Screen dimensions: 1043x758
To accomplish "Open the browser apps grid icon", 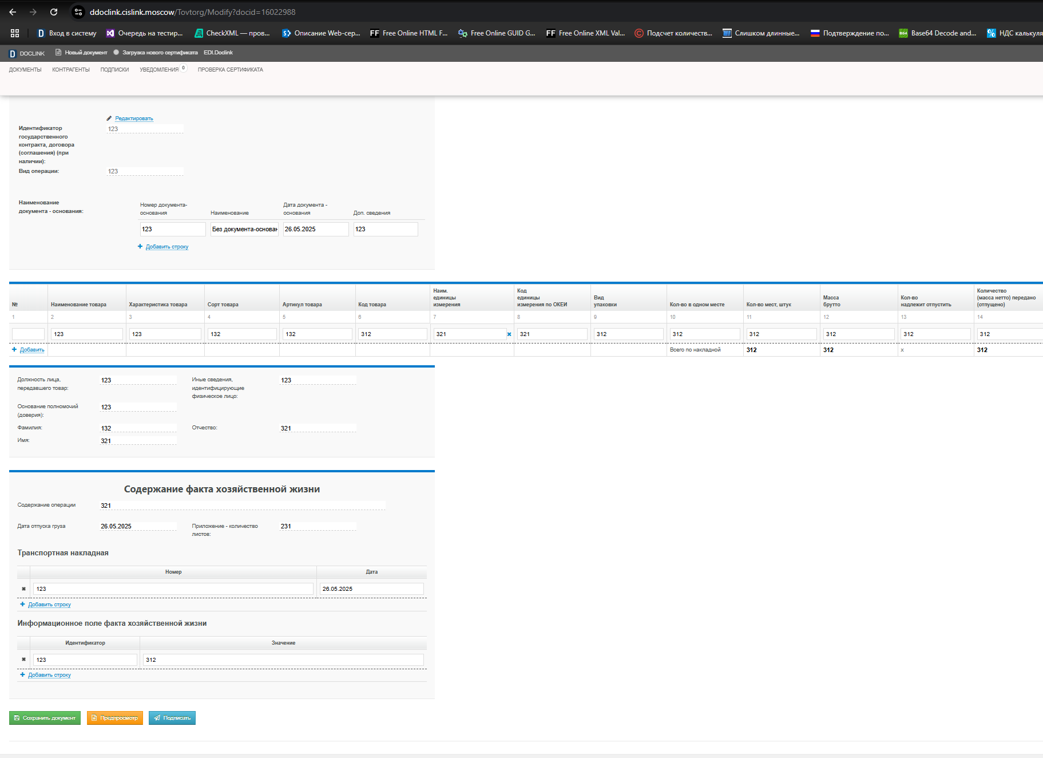I will (x=15, y=33).
